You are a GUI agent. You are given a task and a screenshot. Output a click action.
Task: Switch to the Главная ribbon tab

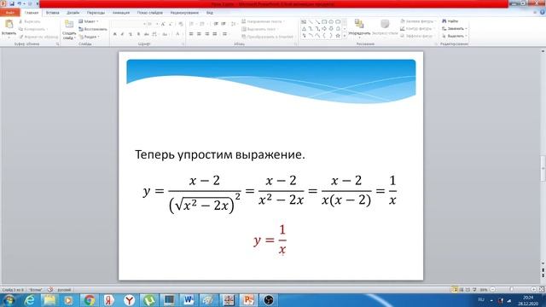32,13
